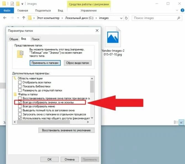This screenshot has width=185, height=164.
Task: Click Восстановить значения по умолчанию button
Action: coord(67,130)
